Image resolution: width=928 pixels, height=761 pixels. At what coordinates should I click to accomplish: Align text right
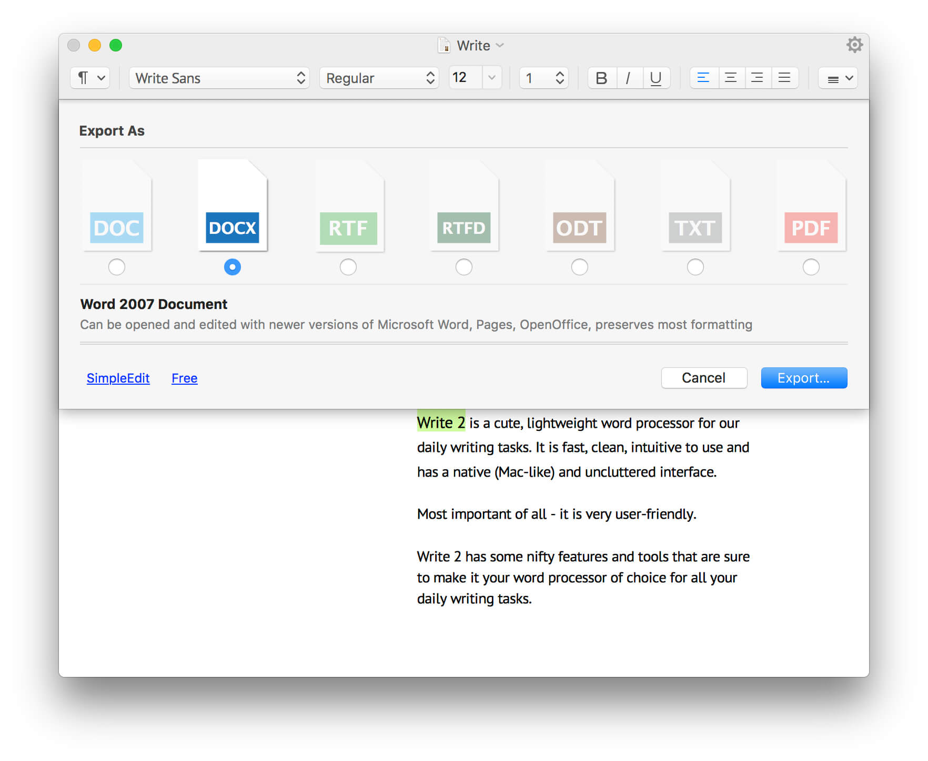(x=758, y=78)
